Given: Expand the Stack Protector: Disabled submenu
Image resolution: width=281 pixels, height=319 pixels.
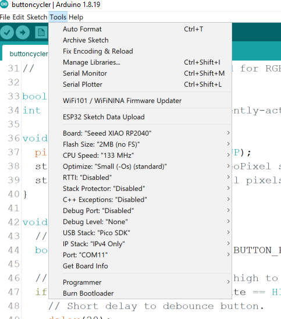Looking at the screenshot, I should pos(140,189).
